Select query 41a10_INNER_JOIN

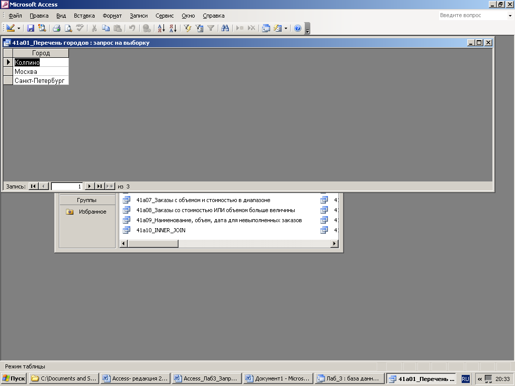click(161, 230)
